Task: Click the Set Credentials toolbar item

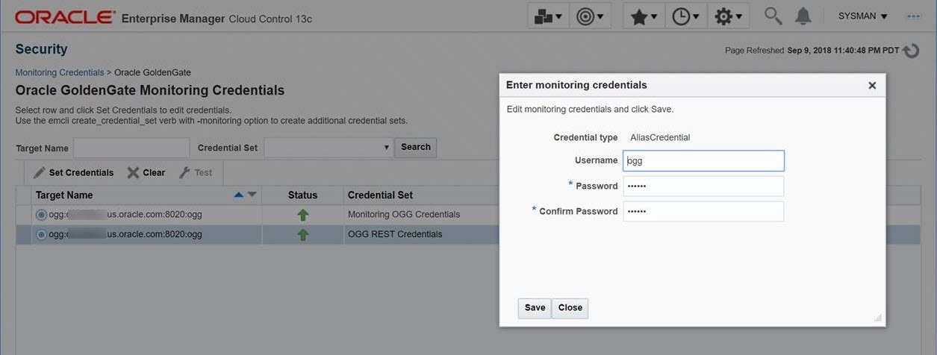Action: coord(74,173)
